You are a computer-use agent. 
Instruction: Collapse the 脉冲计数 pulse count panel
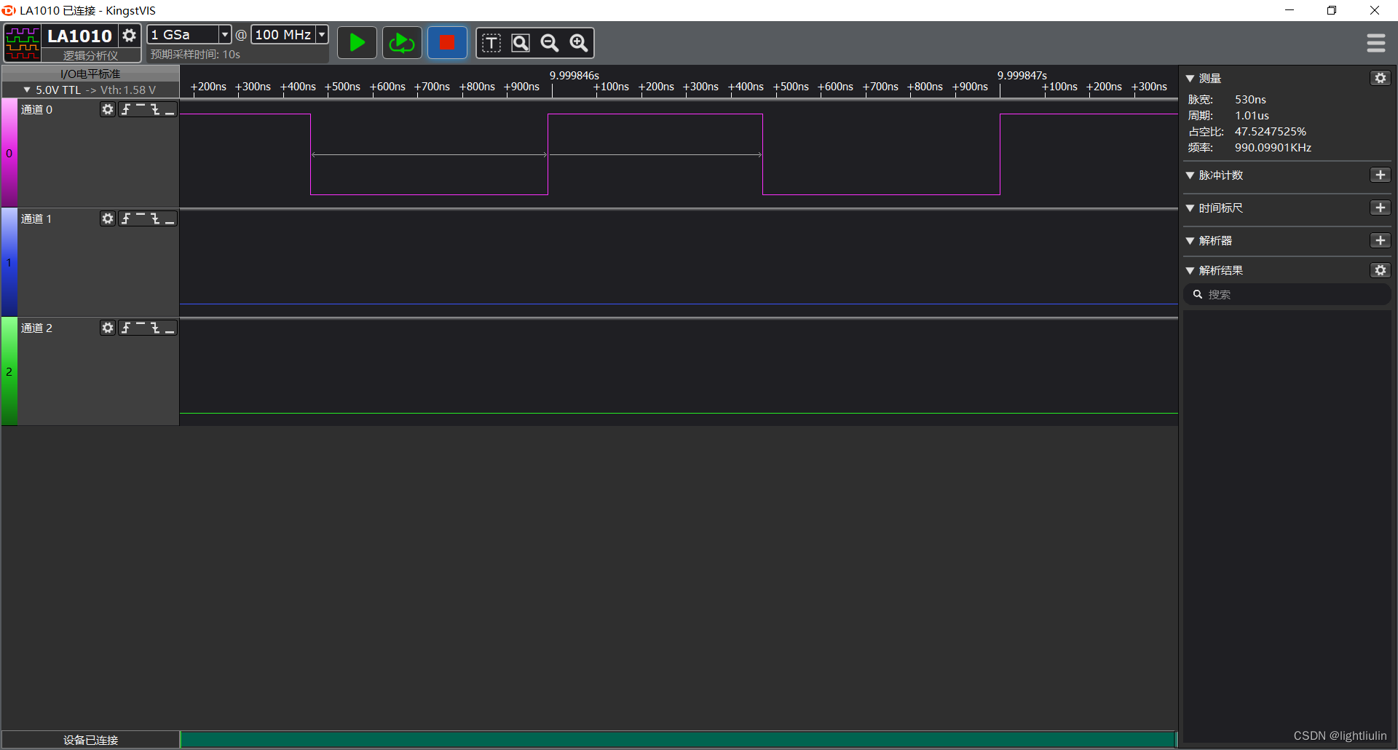pos(1190,175)
